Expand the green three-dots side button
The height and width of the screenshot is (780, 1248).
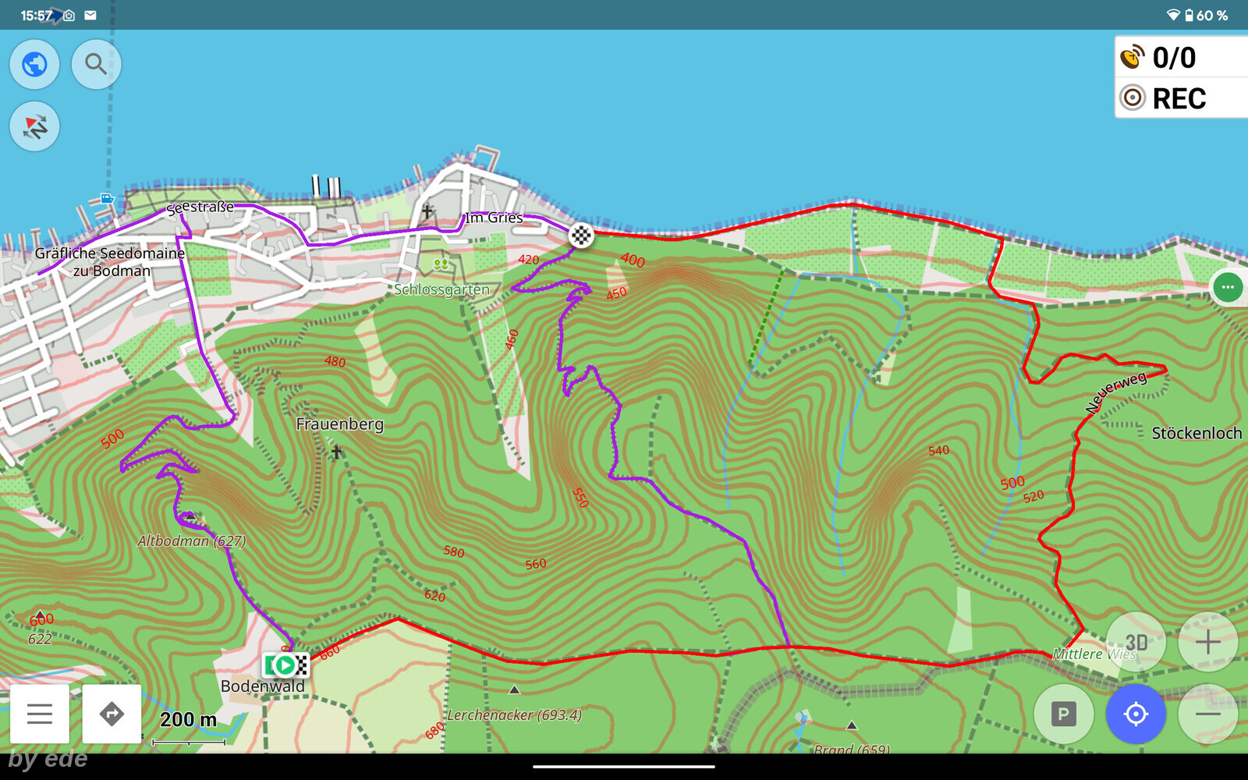point(1228,287)
